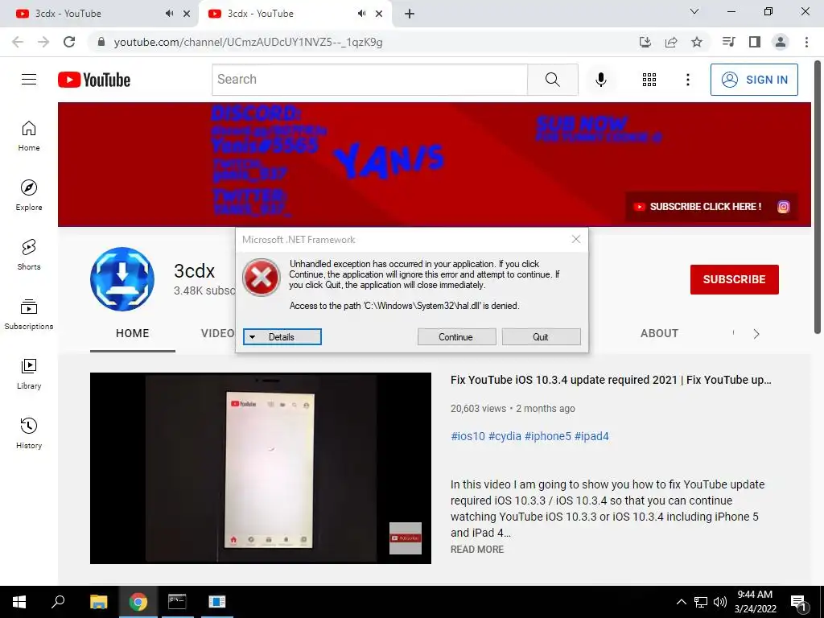824x618 pixels.
Task: Close the .NET Framework error dialog
Action: point(576,240)
